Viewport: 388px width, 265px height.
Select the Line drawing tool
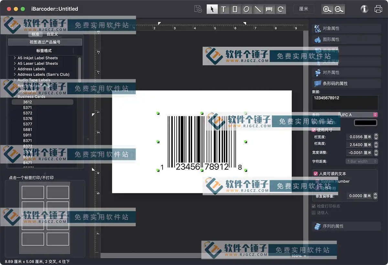[258, 9]
